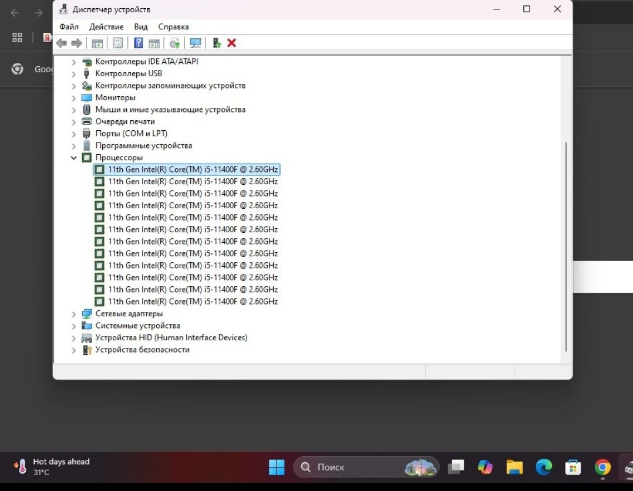Expand the Очереди печати node
This screenshot has height=491, width=633.
[73, 122]
